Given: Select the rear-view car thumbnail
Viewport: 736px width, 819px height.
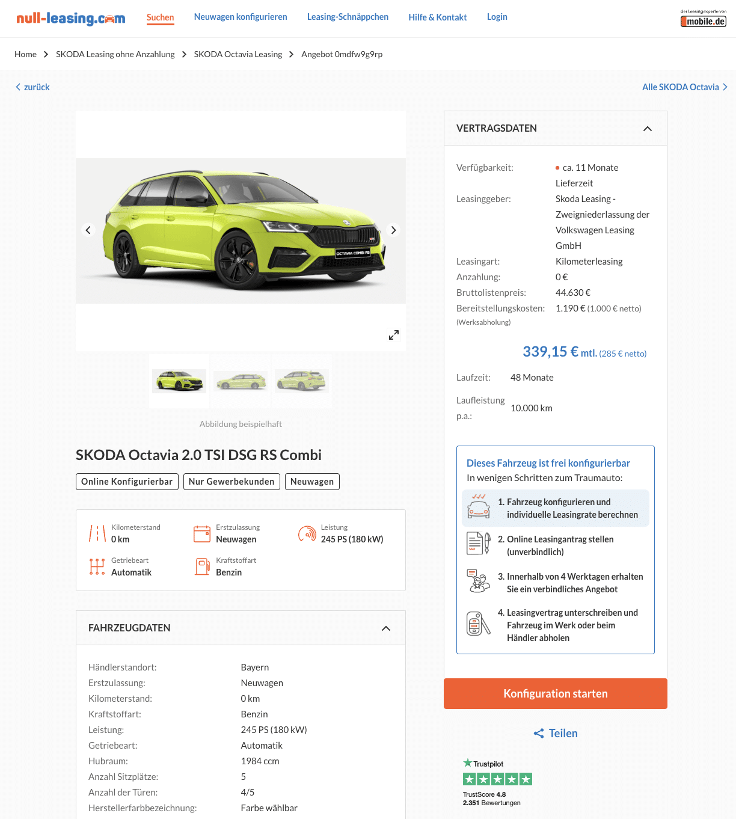Looking at the screenshot, I should tap(302, 381).
